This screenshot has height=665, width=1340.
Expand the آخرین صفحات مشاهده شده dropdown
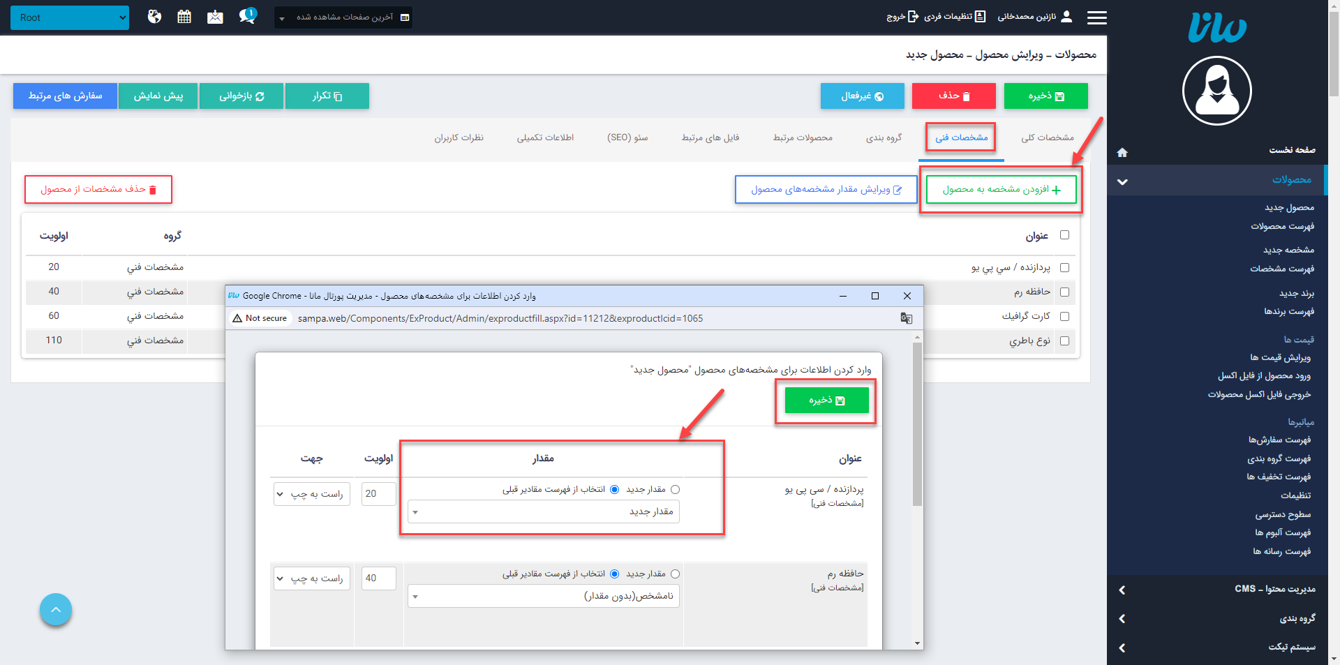pyautogui.click(x=343, y=17)
